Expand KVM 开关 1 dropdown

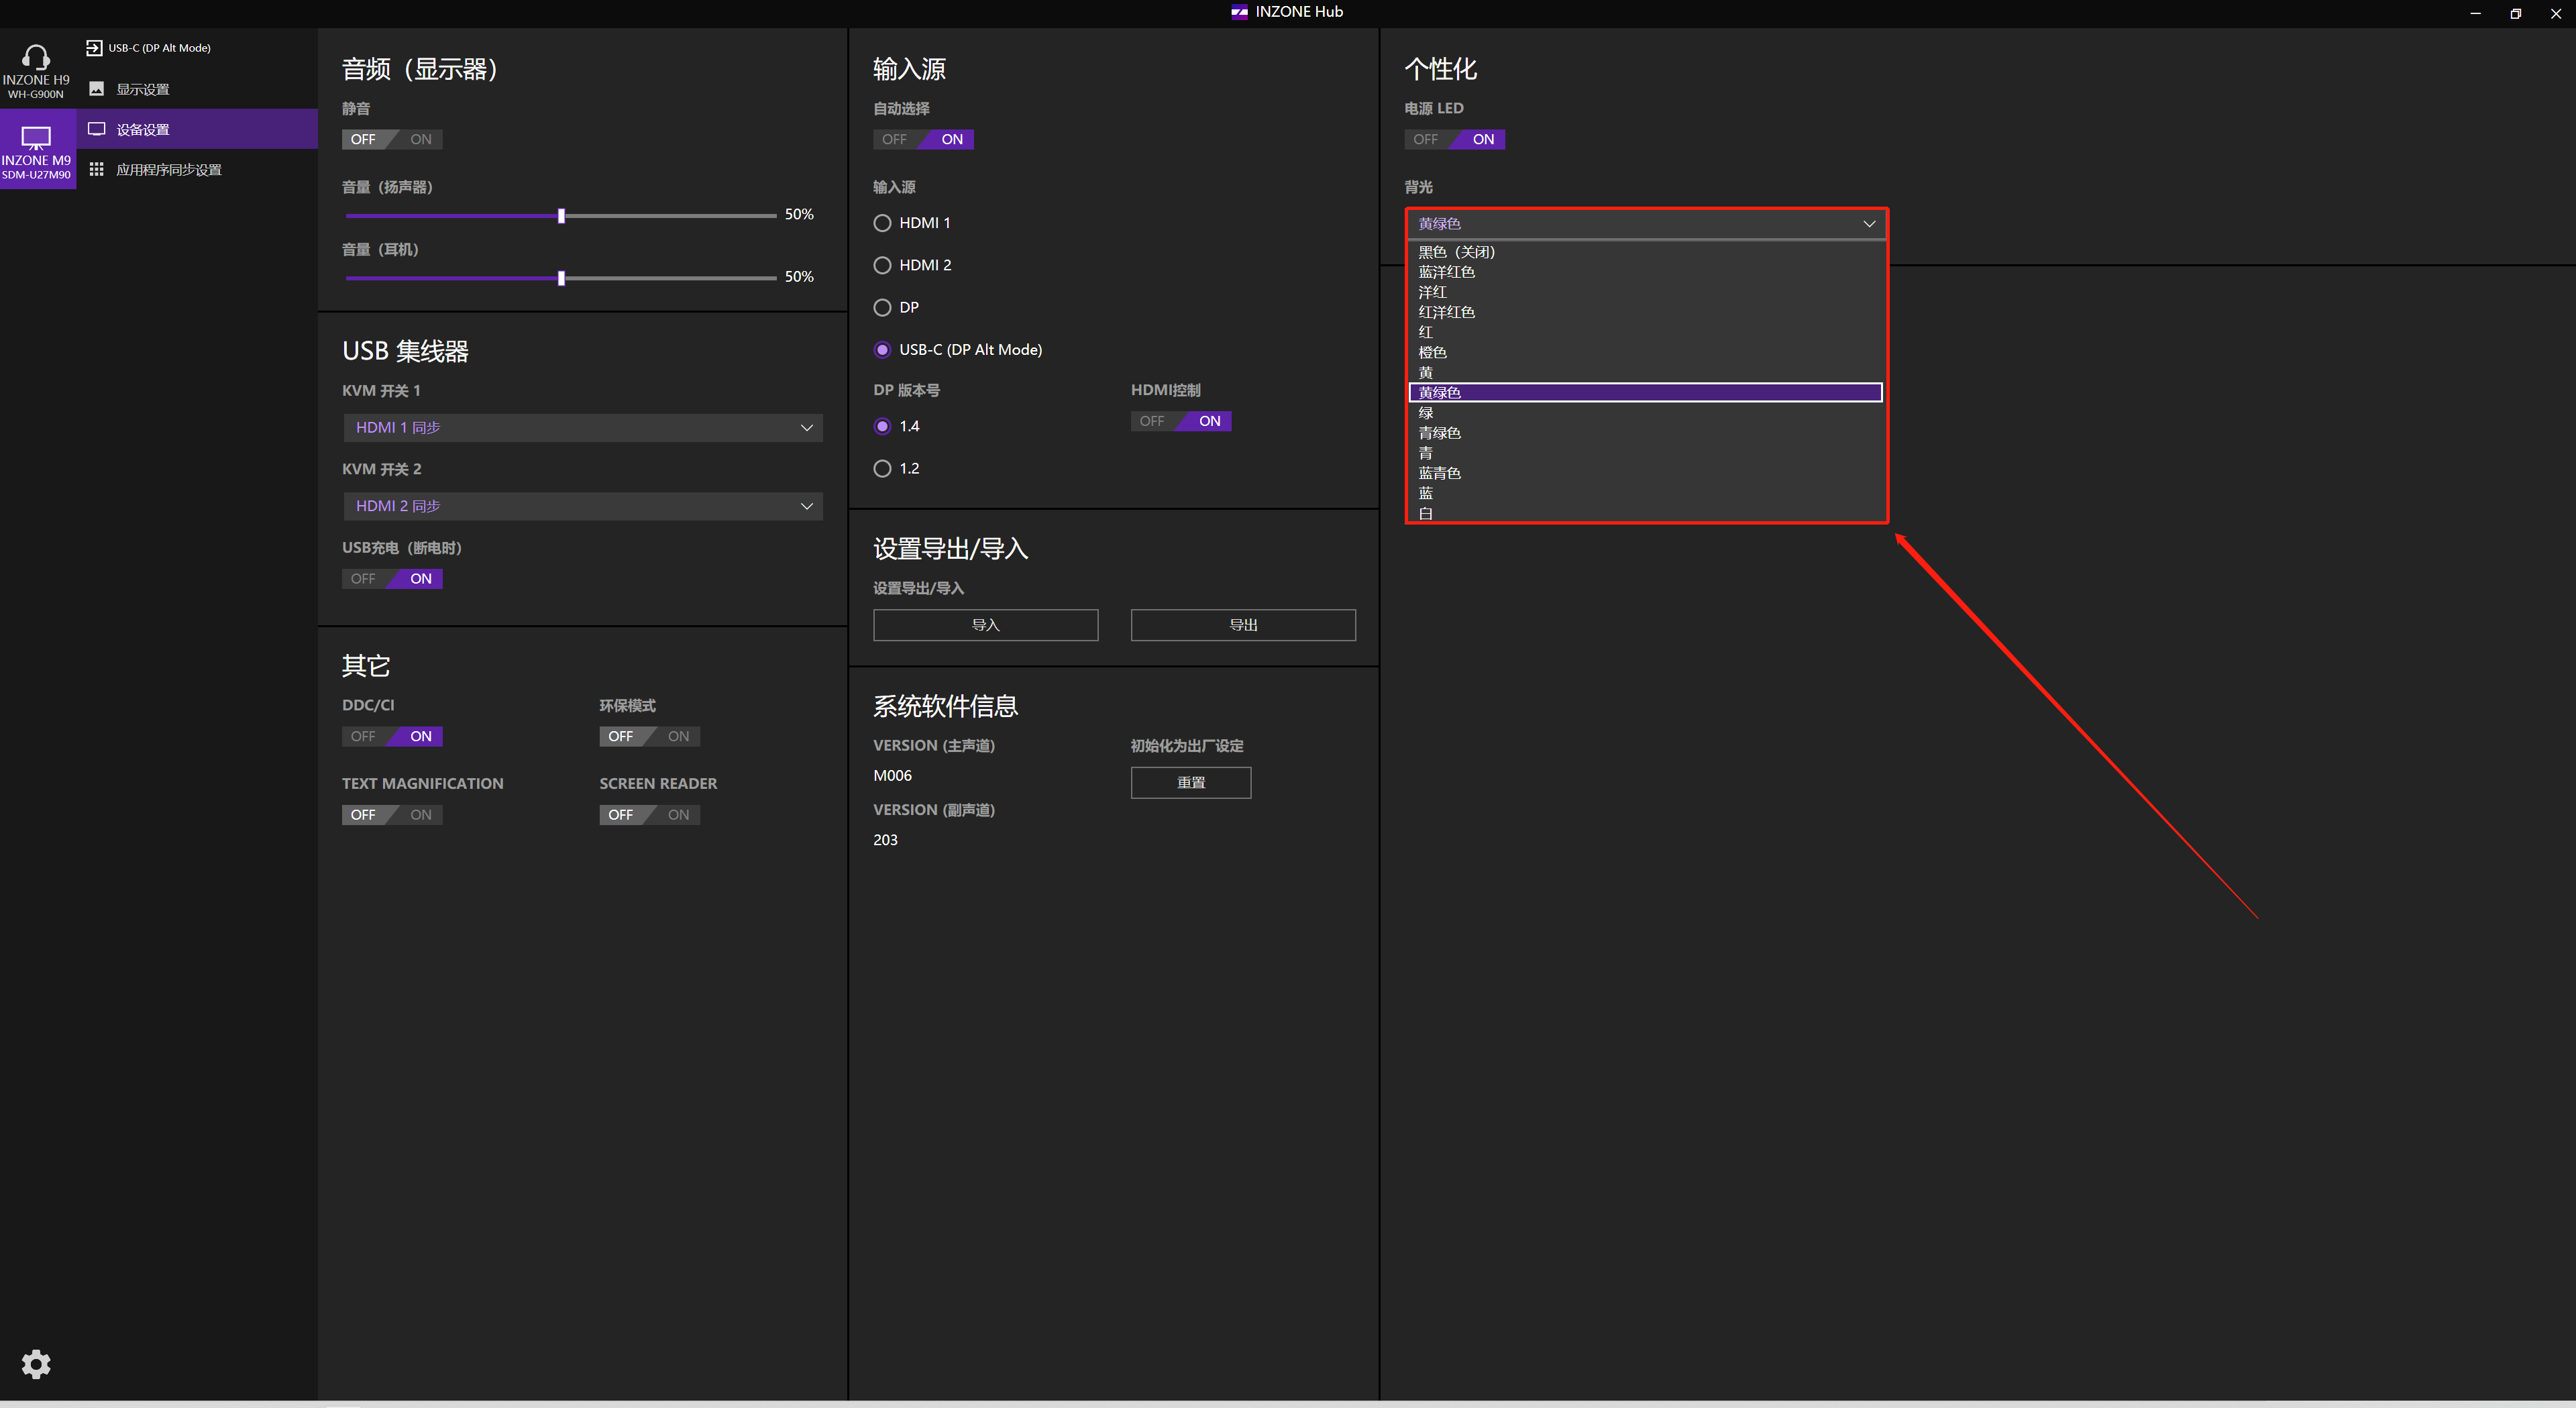(x=582, y=428)
